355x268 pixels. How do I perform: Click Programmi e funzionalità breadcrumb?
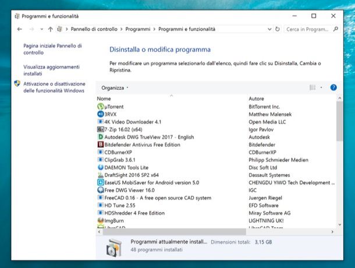187,29
